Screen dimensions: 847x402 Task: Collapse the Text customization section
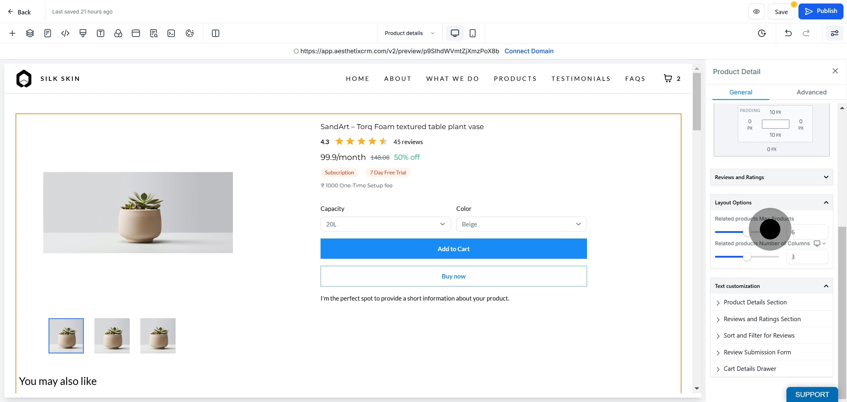coord(771,286)
